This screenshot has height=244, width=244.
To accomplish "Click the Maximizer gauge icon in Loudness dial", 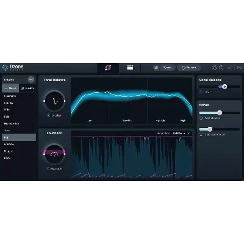I will 54,154.
